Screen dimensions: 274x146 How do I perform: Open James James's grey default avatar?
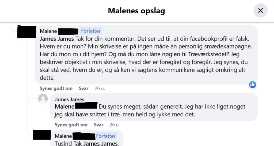pos(43,98)
